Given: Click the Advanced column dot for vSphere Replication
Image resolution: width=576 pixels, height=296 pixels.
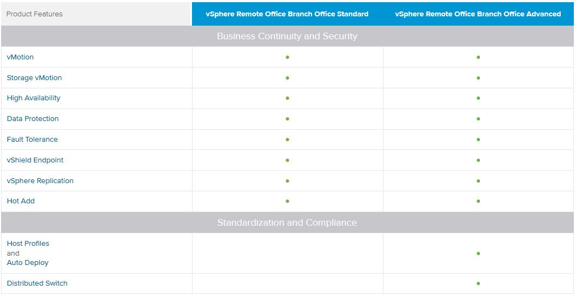Looking at the screenshot, I should 478,180.
